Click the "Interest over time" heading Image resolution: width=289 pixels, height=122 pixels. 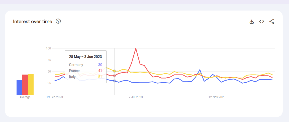(33, 22)
